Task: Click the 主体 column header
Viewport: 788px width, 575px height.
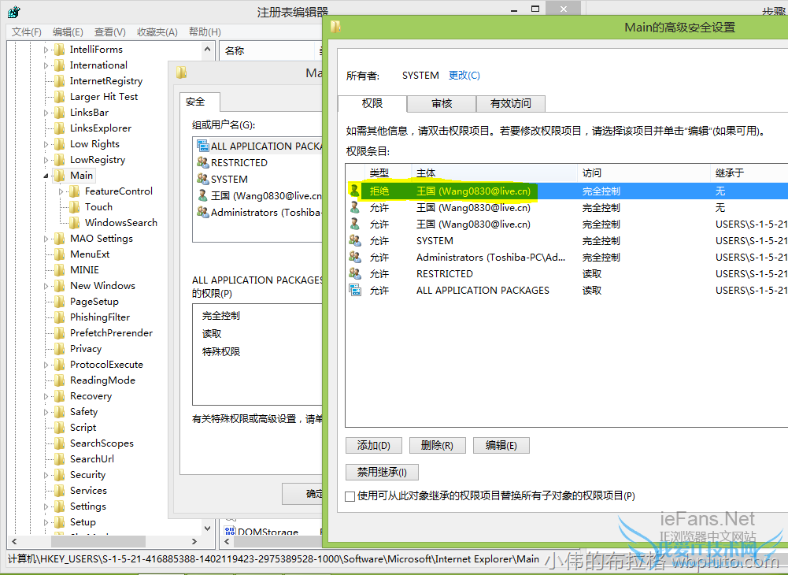Action: [x=494, y=173]
